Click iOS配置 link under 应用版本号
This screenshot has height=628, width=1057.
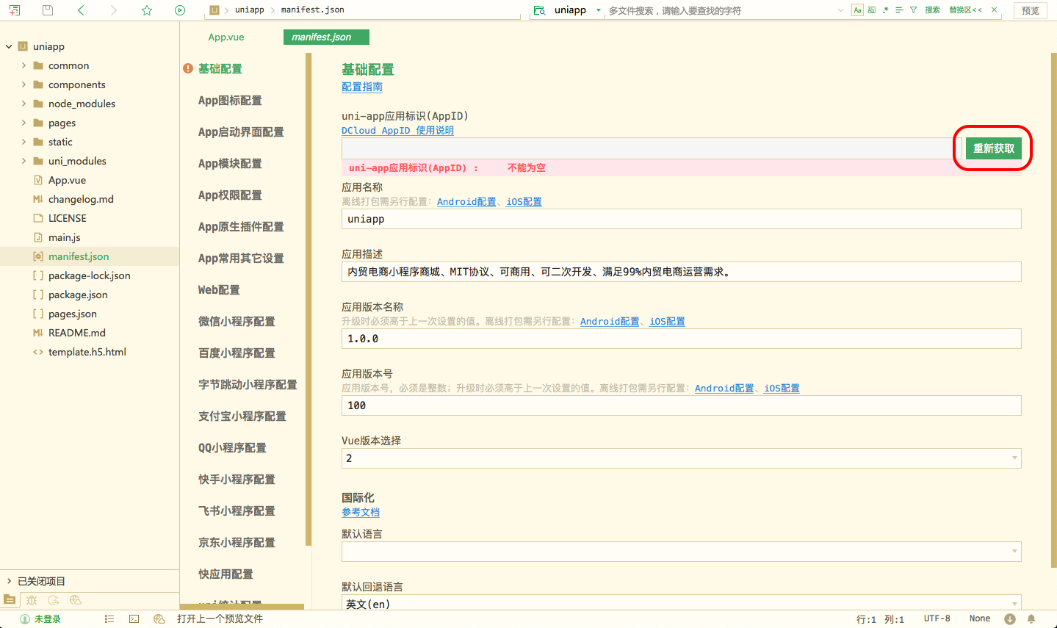pyautogui.click(x=782, y=388)
